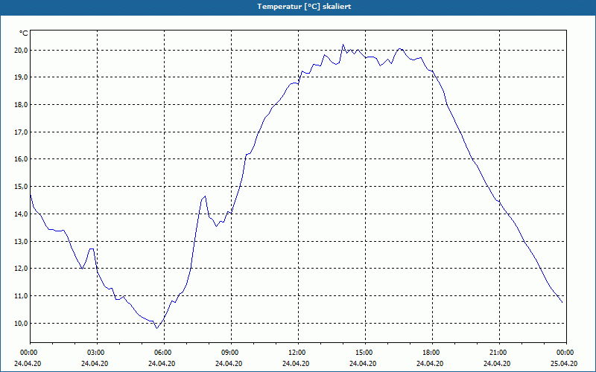Click the 03:00 time label

tap(98, 353)
